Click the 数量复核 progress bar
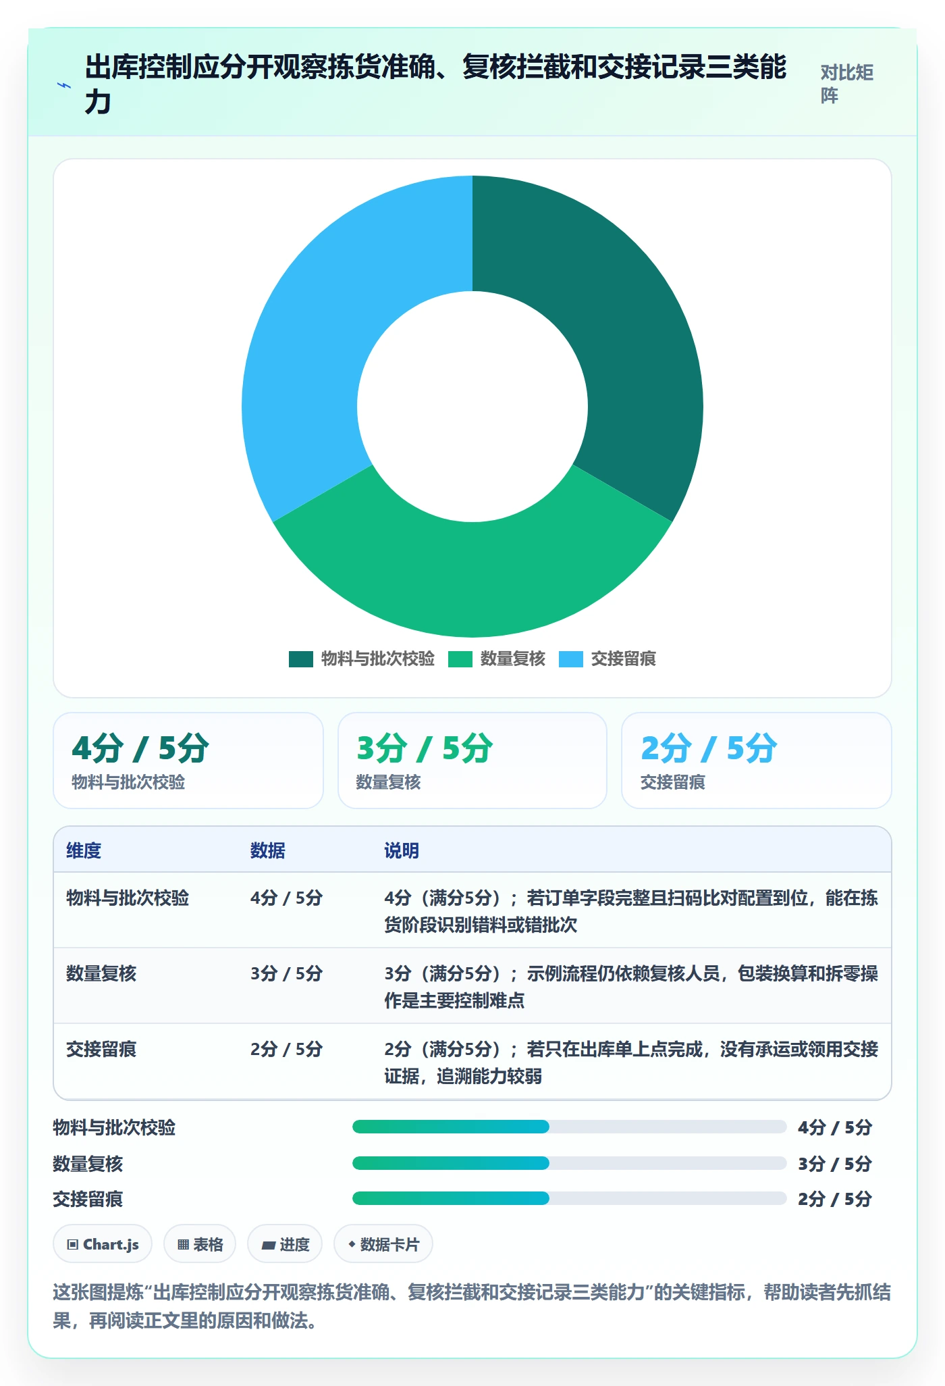This screenshot has height=1386, width=945. [569, 1163]
